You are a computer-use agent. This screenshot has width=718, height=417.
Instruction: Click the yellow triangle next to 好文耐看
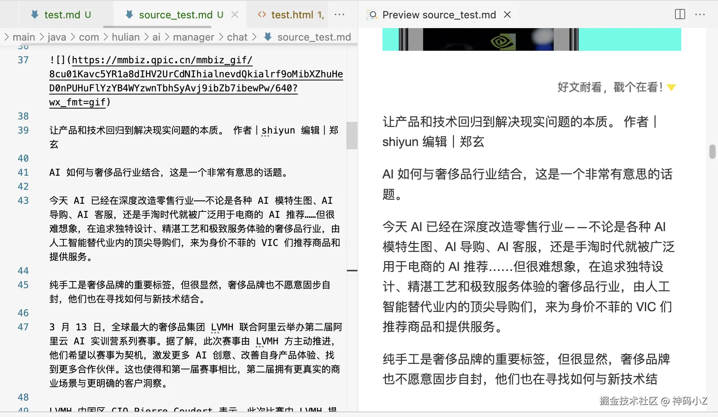(x=671, y=87)
